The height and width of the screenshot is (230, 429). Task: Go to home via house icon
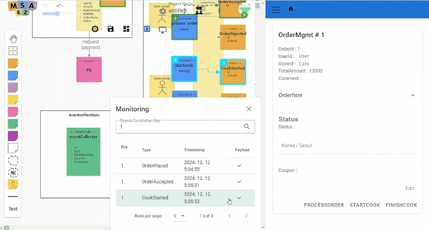pyautogui.click(x=291, y=9)
